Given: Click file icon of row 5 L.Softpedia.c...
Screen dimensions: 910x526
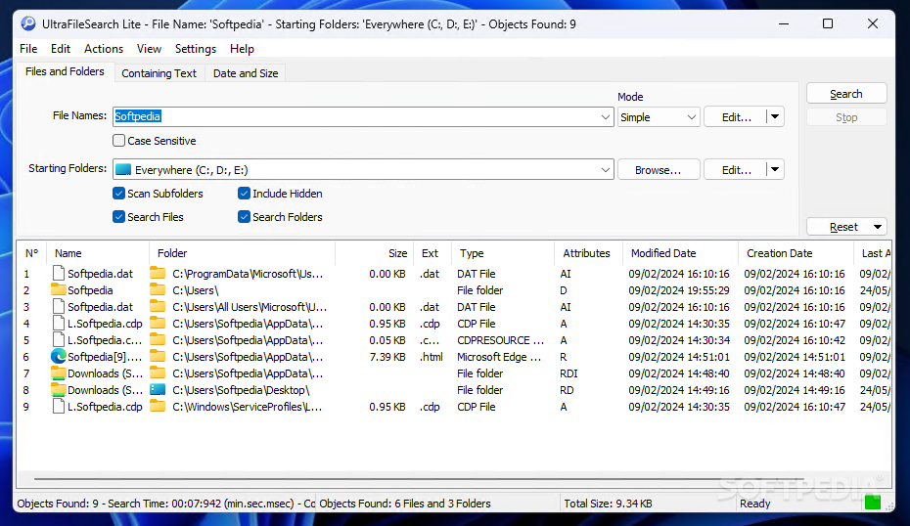Looking at the screenshot, I should click(58, 340).
